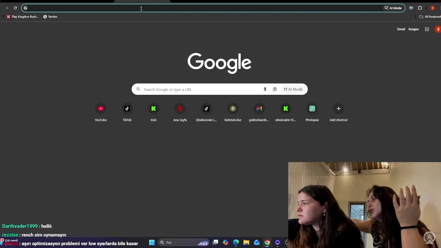The height and width of the screenshot is (248, 441).
Task: Open Task View on the taskbar
Action: (215, 242)
